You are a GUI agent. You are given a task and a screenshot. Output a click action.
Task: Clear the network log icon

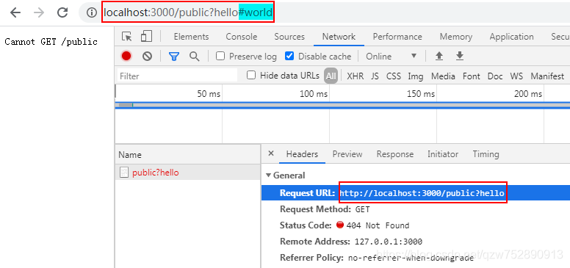click(x=147, y=56)
